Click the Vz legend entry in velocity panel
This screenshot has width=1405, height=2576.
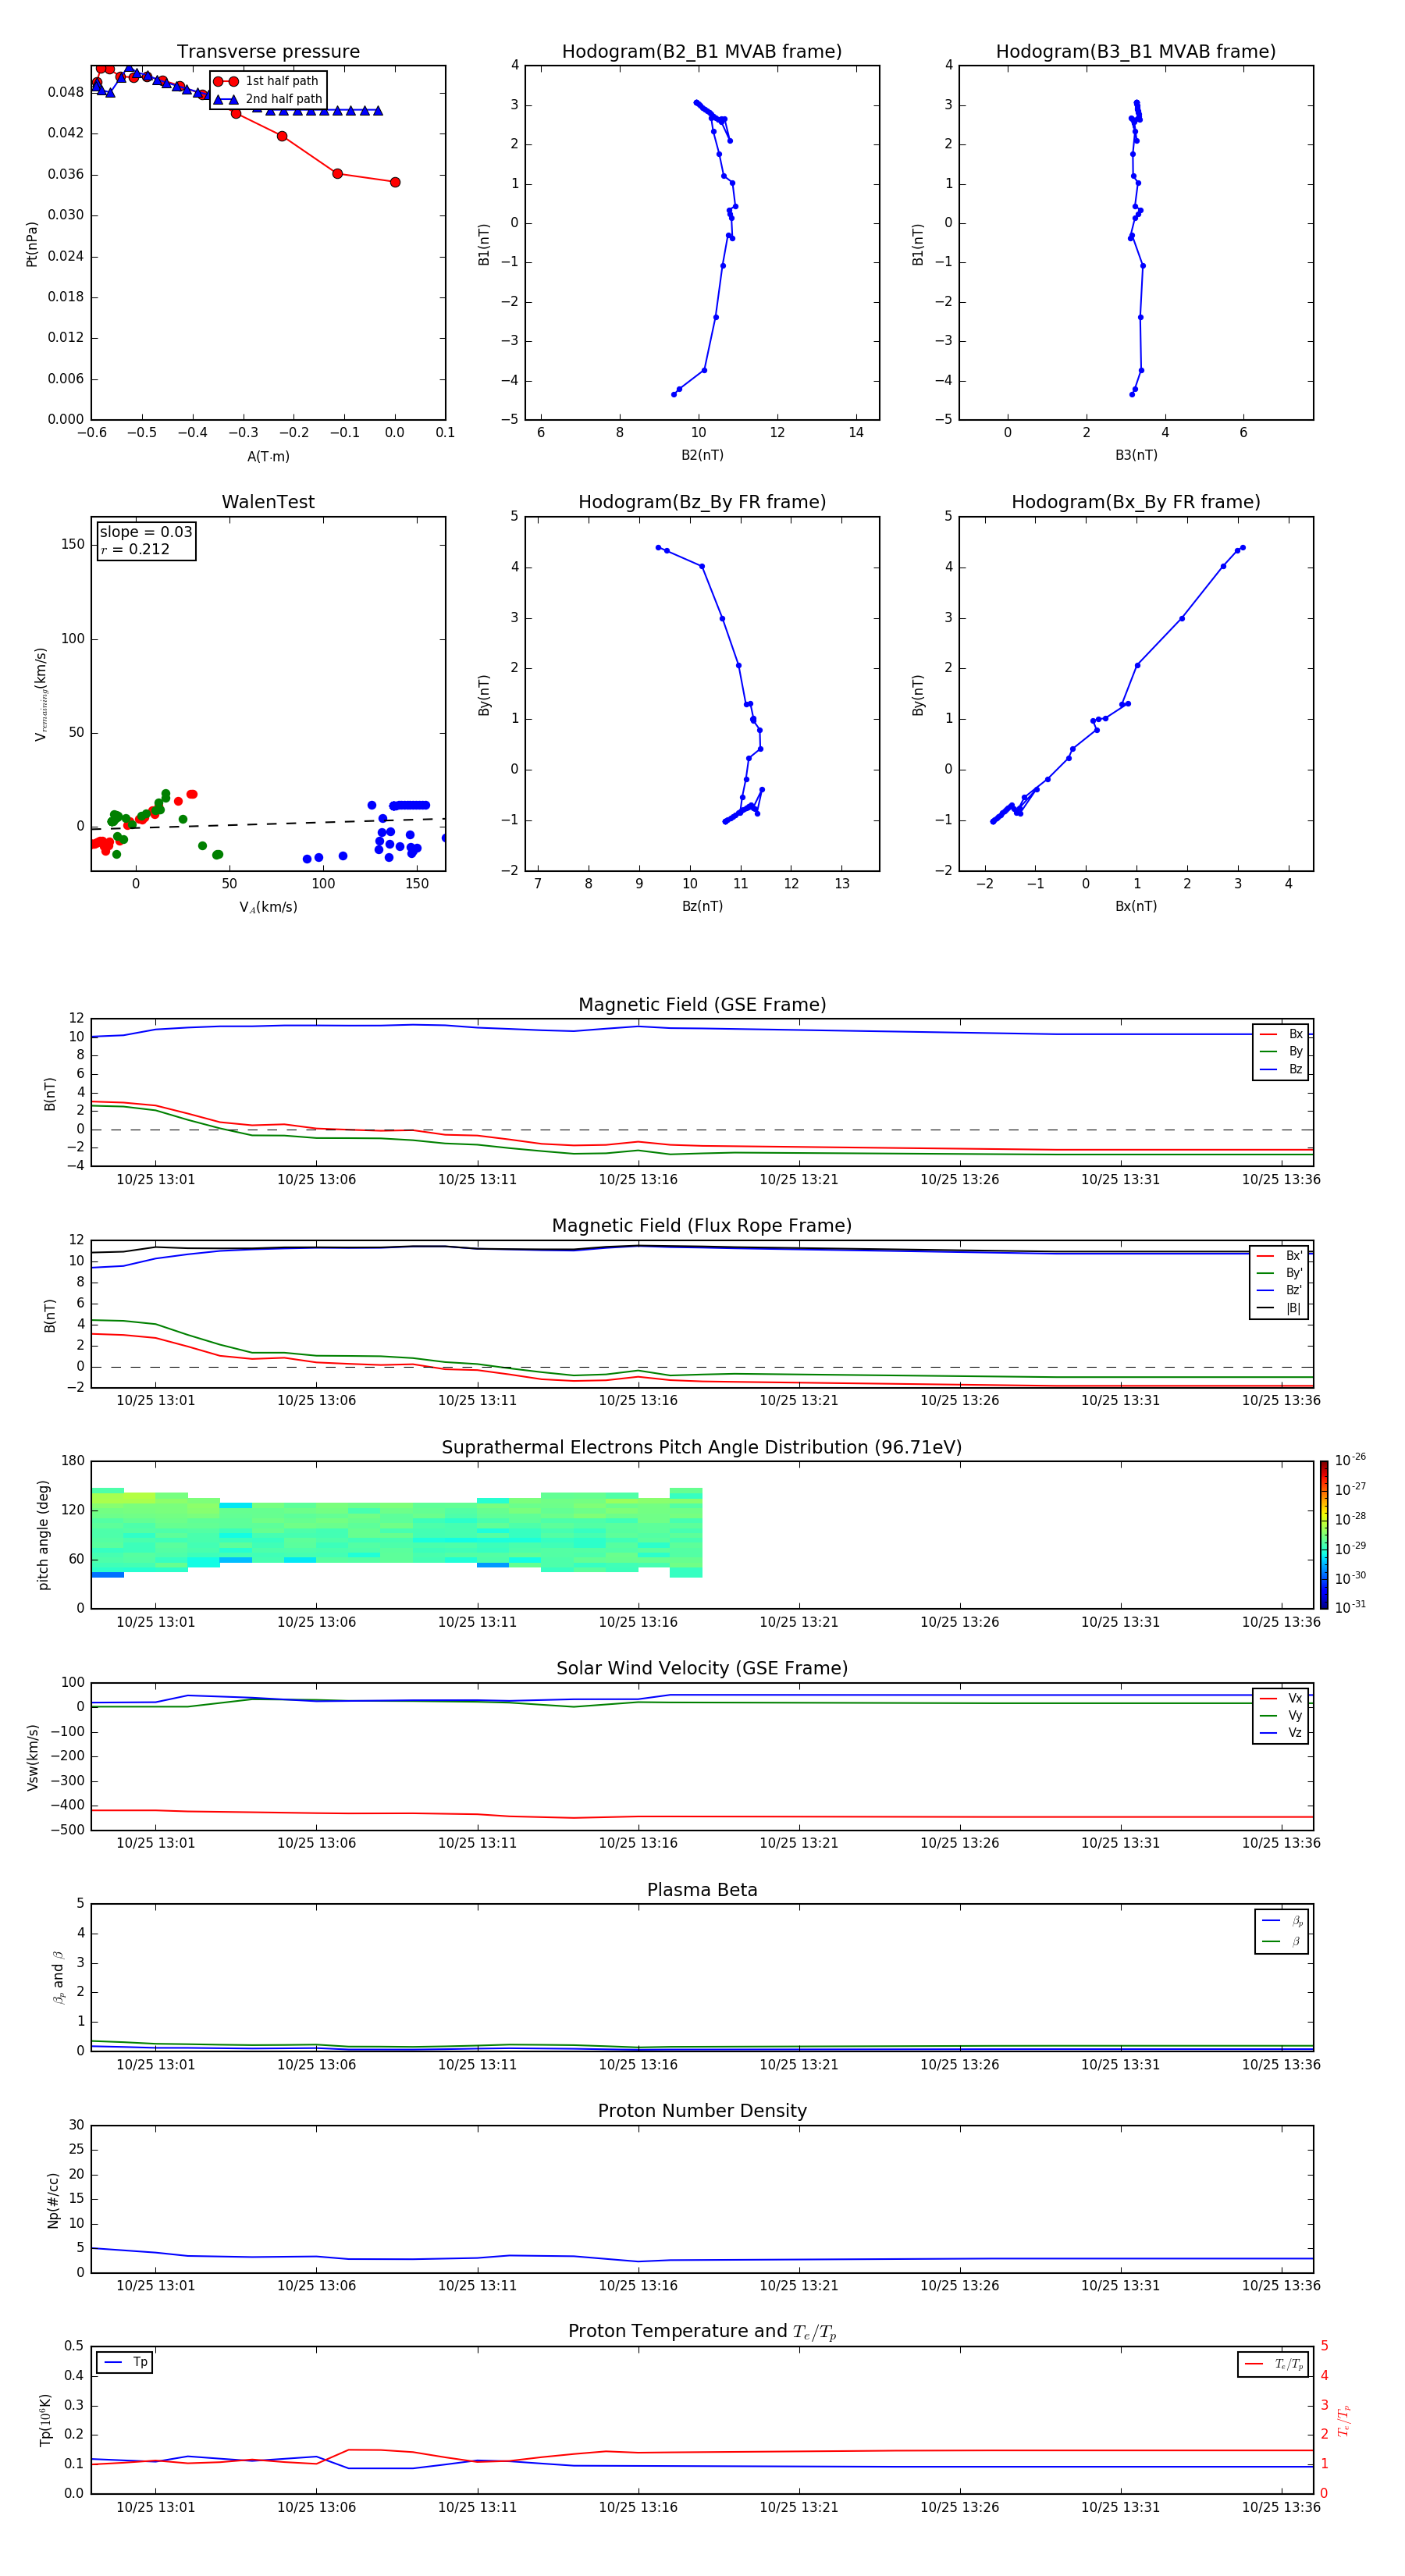(x=1281, y=1732)
